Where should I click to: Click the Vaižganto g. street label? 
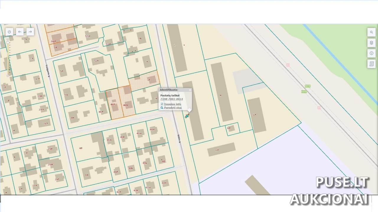(x=47, y=70)
